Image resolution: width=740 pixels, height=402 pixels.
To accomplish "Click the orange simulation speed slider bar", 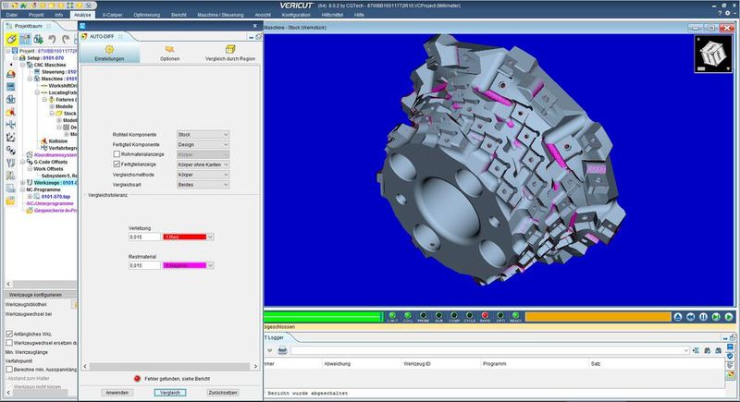I will click(x=598, y=317).
